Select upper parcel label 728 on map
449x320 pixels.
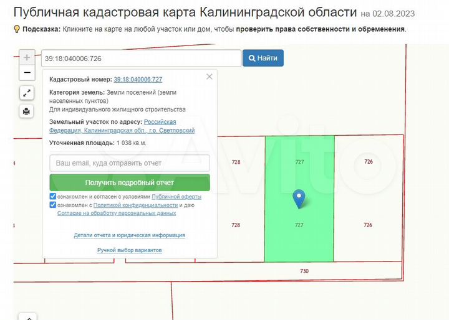[236, 162]
